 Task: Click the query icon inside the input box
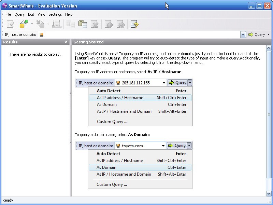tap(41, 34)
